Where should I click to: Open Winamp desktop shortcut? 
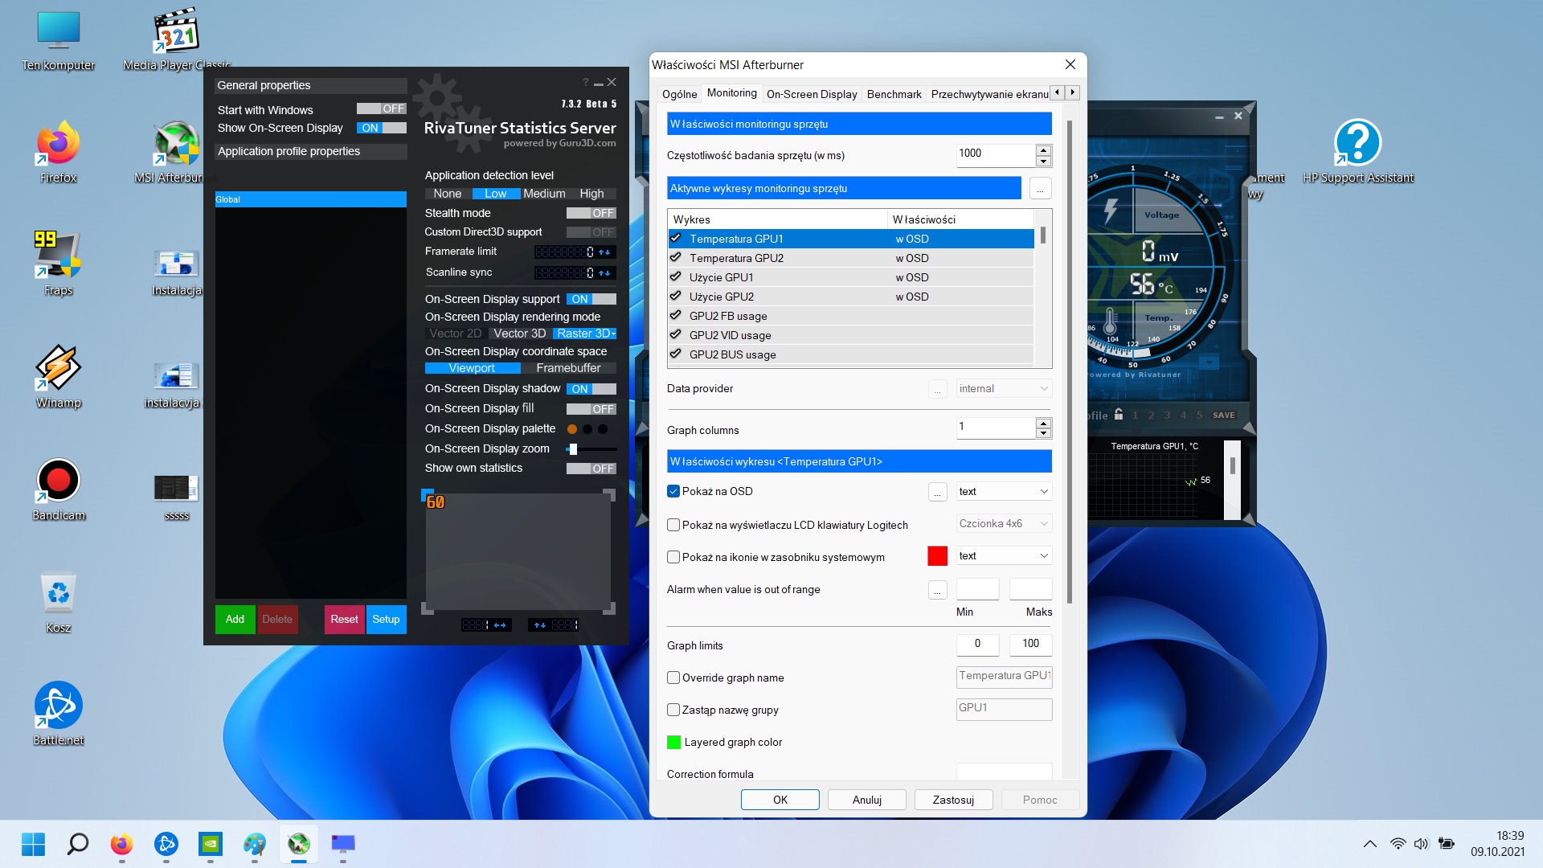tap(59, 378)
